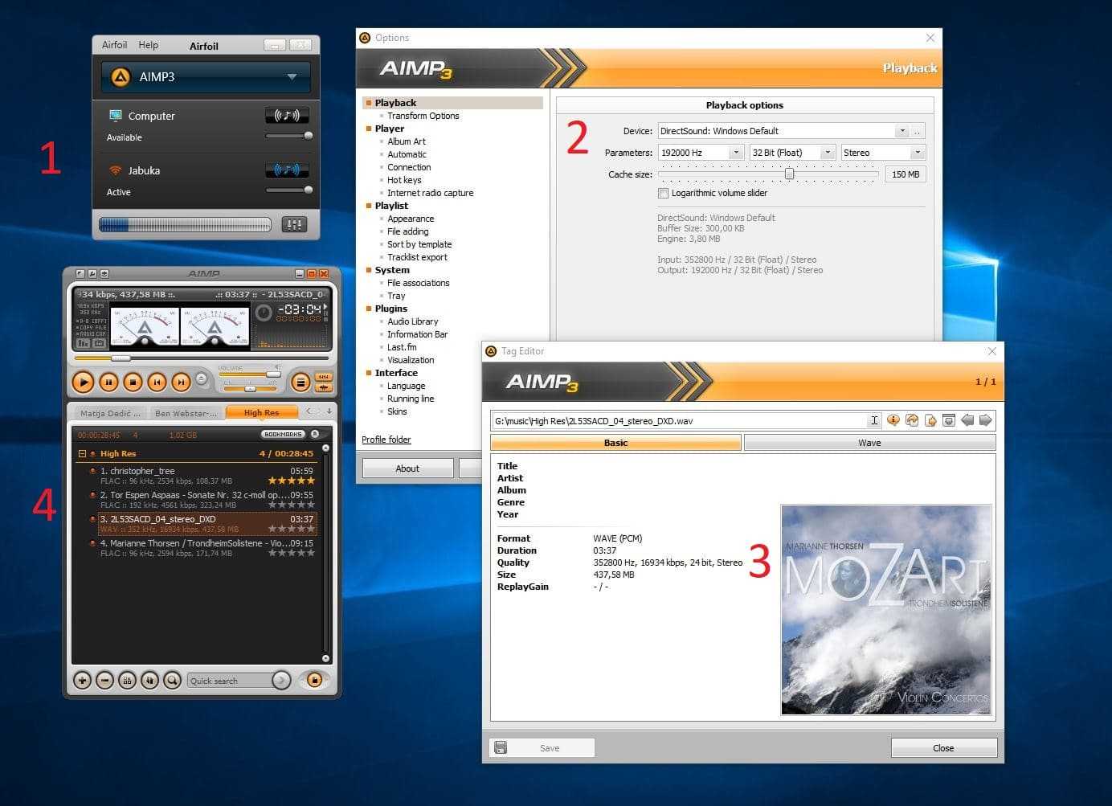1112x806 pixels.
Task: Click the folder with arrow icon in Tag Editor
Action: coord(912,420)
